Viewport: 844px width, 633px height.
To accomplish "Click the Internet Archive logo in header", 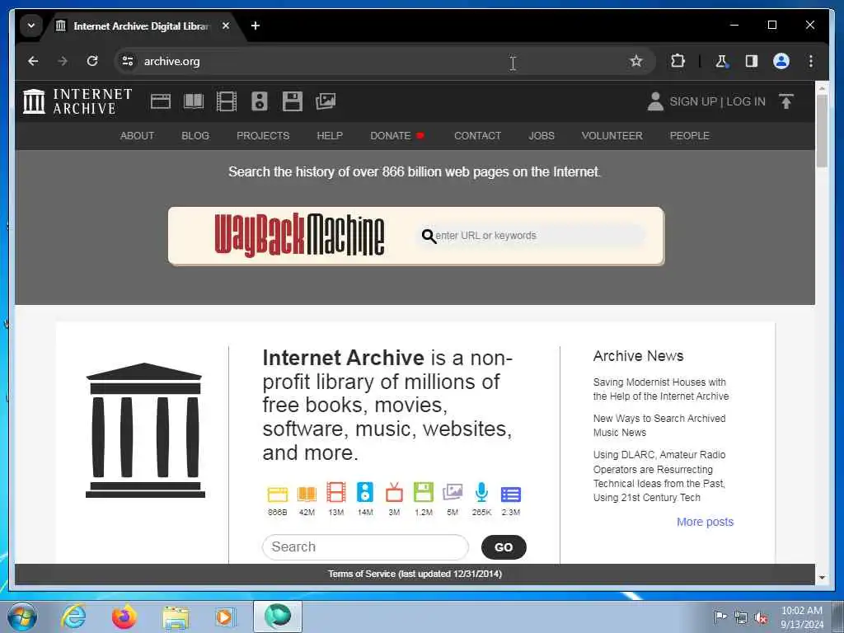I will [77, 101].
